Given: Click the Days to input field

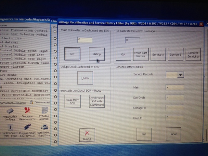Looking at the screenshot, I should (175, 118).
